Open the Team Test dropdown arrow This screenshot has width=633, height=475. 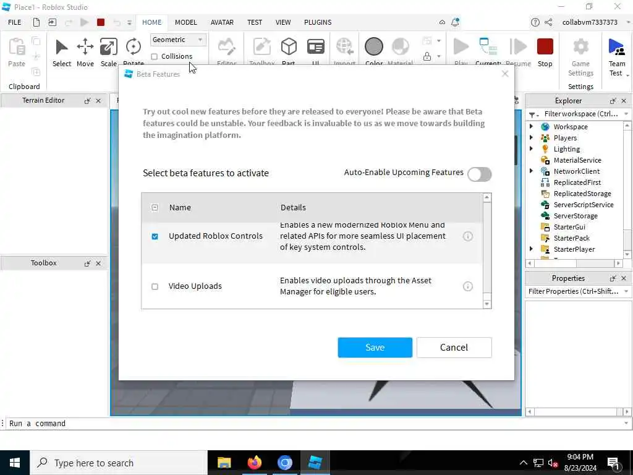628,75
